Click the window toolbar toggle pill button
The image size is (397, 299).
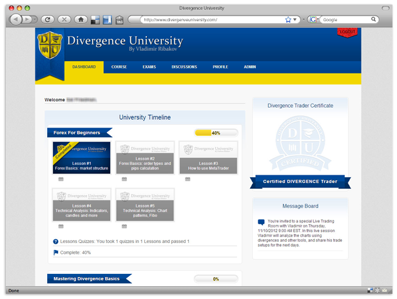point(385,8)
